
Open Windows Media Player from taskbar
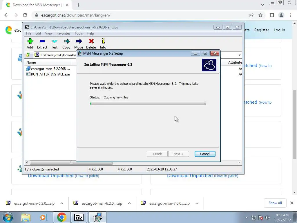coord(43,217)
